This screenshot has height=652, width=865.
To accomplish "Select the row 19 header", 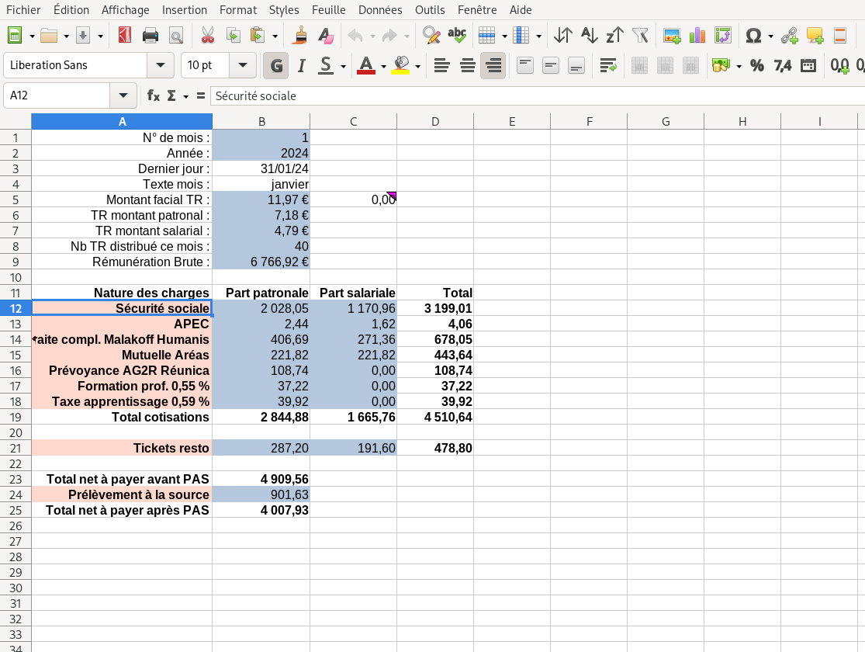I will tap(16, 417).
